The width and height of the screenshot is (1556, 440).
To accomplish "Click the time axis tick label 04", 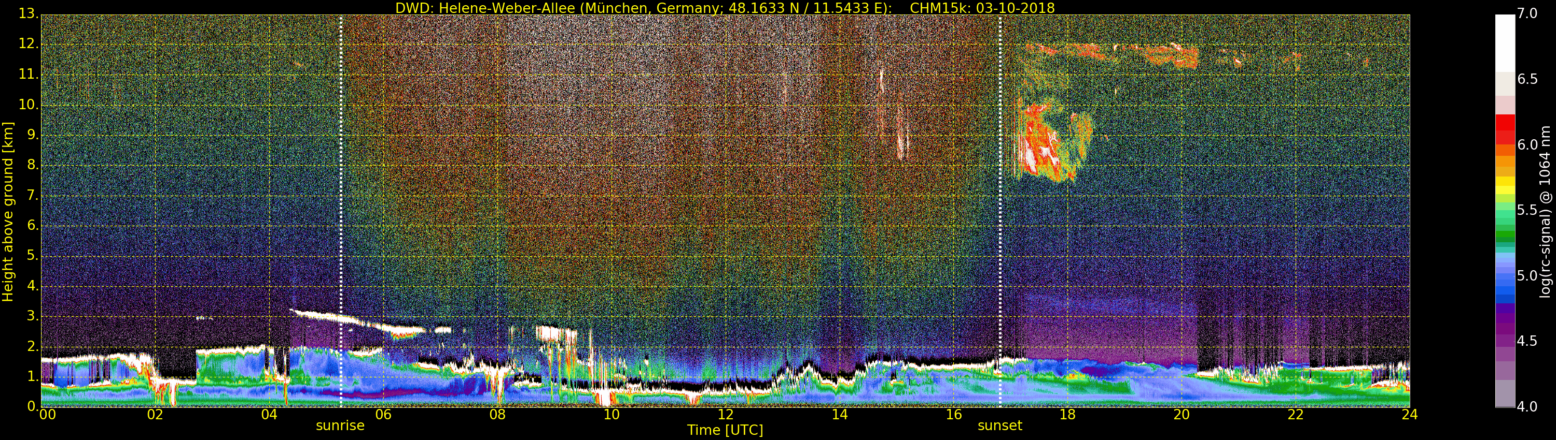I will [x=269, y=415].
